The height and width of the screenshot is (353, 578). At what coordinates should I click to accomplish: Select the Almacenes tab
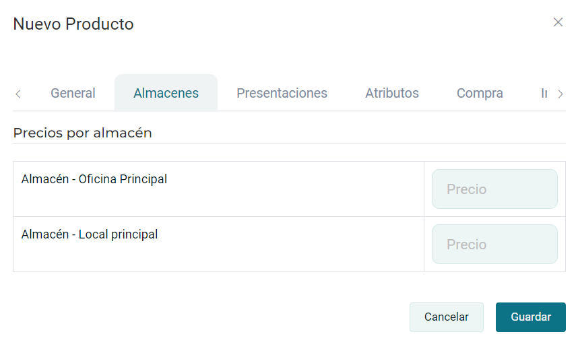click(x=166, y=93)
